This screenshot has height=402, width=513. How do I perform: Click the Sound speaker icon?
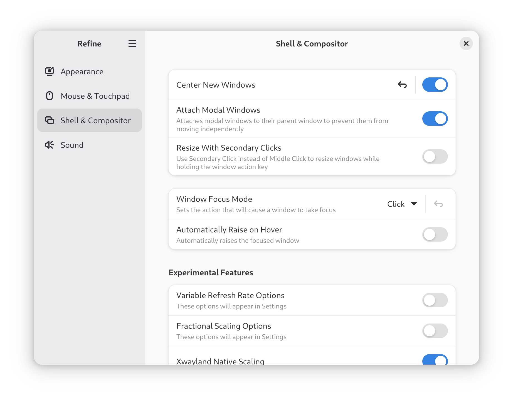pos(50,145)
